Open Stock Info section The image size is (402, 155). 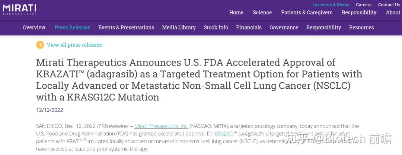[x=216, y=28]
